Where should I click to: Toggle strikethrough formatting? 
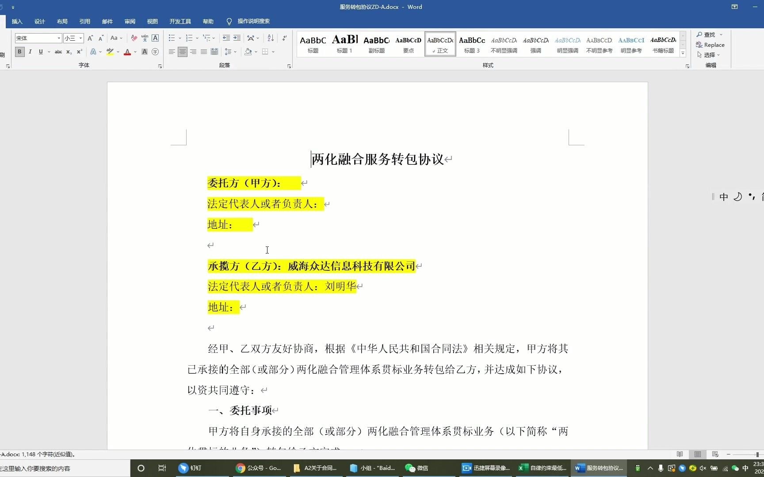click(x=58, y=52)
